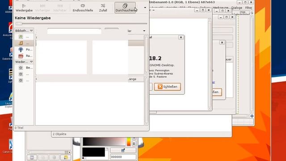Screen dimensions: 286x161
Task: Click the Nächster next-track icon
Action: [x=60, y=8]
